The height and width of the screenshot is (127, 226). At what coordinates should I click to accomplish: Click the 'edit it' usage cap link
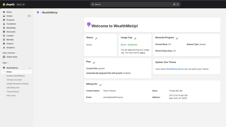pos(142,53)
